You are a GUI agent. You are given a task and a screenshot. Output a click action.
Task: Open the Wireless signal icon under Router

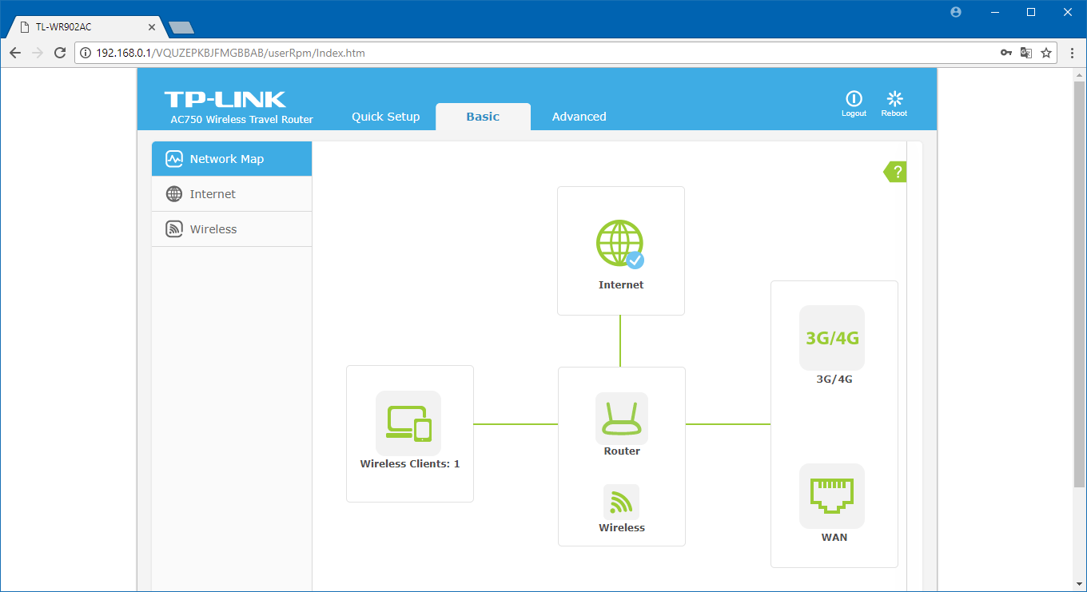621,502
